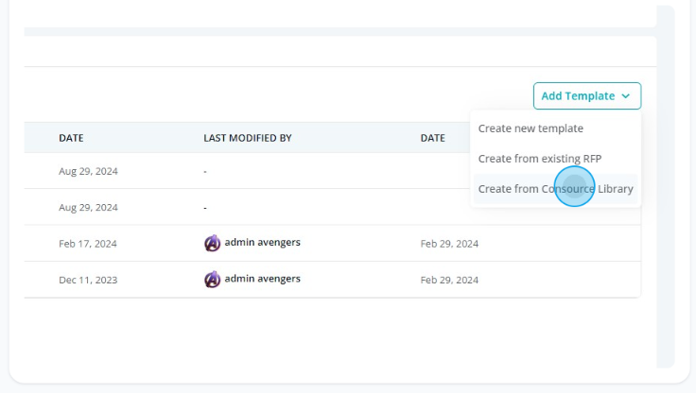Choose Create from existing RFP
696x393 pixels.
point(540,159)
